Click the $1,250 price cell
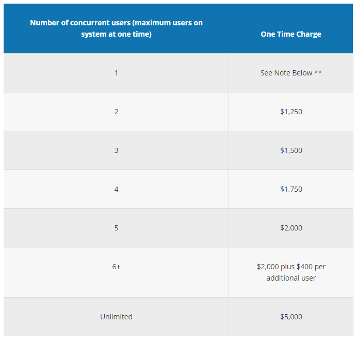Screen dimensions: 357x340 pyautogui.click(x=291, y=112)
